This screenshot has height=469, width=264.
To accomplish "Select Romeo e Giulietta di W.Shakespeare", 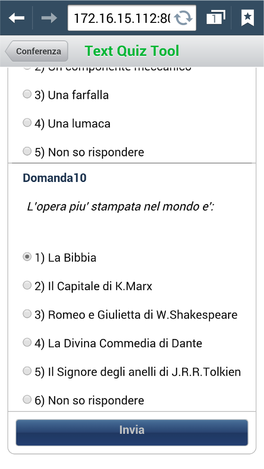I will tap(27, 314).
